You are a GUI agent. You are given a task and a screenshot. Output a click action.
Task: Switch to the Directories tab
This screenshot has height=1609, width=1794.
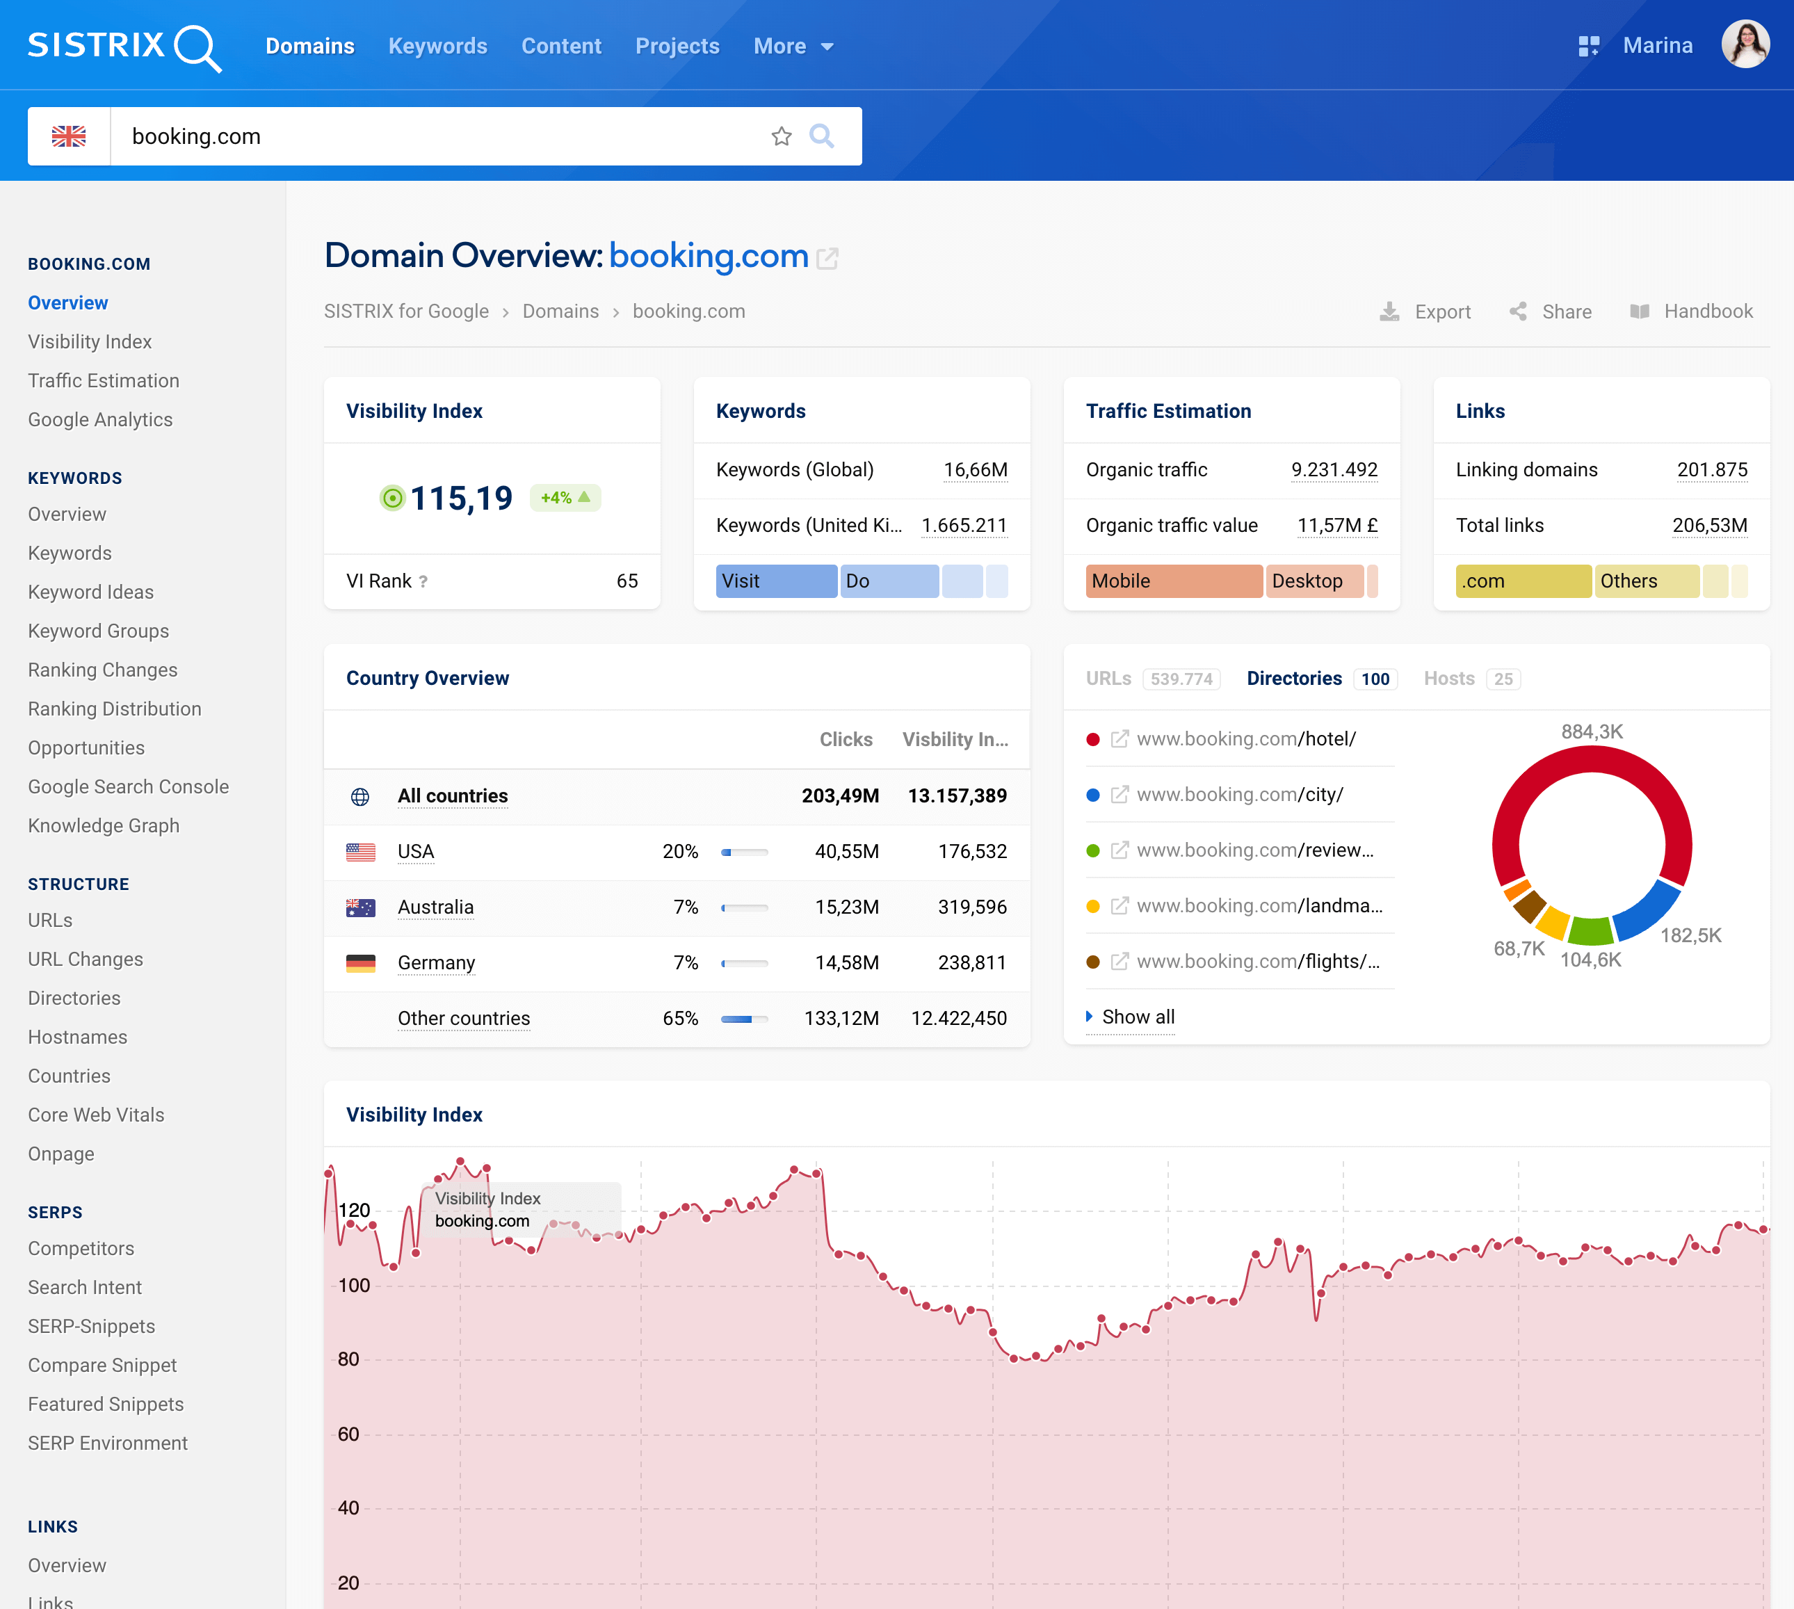click(x=1321, y=679)
